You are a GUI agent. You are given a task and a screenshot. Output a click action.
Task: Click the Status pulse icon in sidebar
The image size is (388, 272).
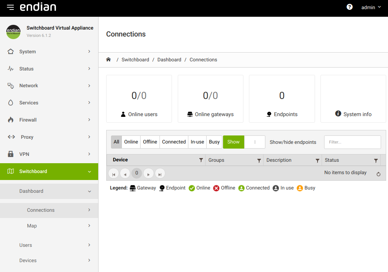(11, 69)
